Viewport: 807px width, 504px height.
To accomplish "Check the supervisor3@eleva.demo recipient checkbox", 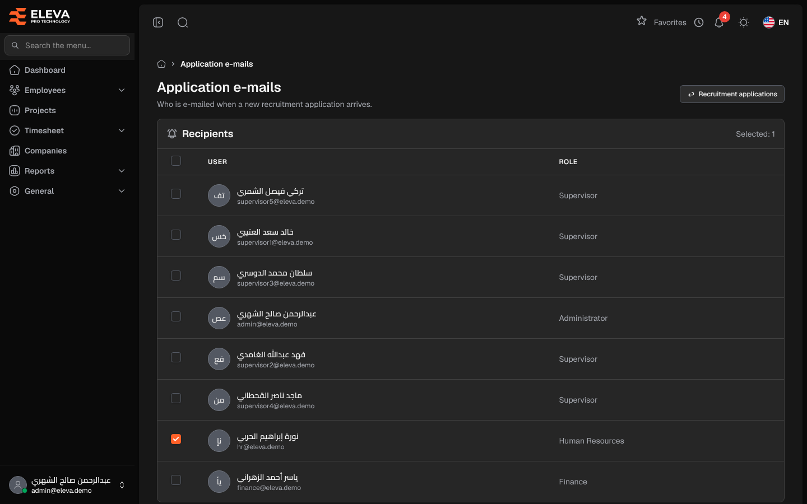I will pyautogui.click(x=176, y=276).
